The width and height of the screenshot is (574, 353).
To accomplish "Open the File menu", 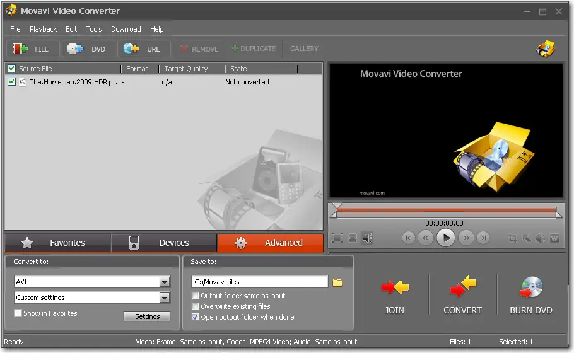I will pyautogui.click(x=15, y=29).
